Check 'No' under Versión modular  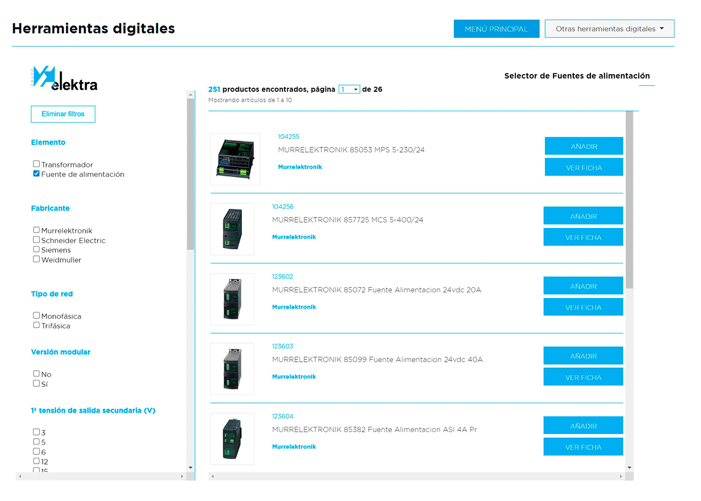(x=36, y=373)
